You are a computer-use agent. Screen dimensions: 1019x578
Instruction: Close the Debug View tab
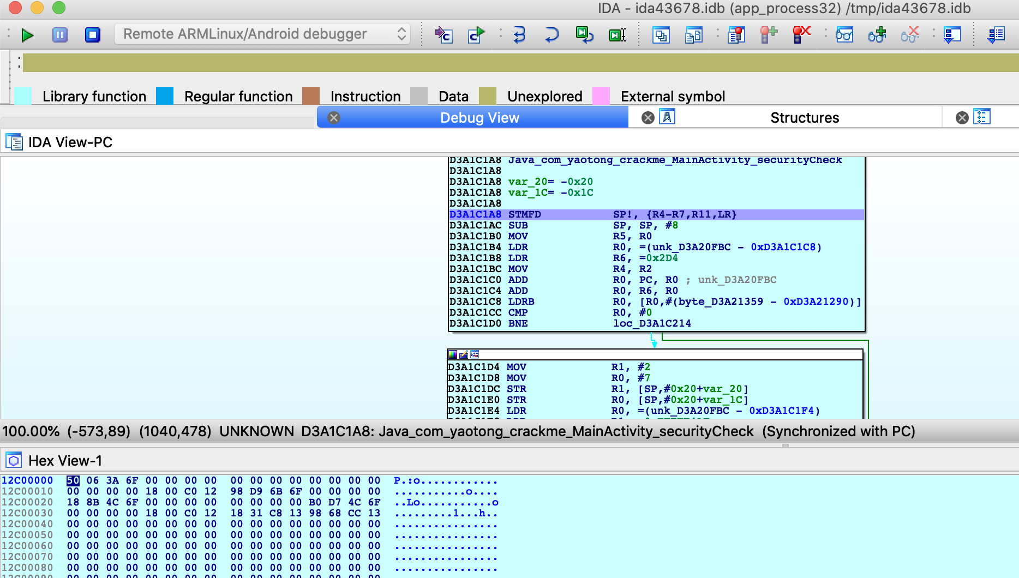pos(334,118)
